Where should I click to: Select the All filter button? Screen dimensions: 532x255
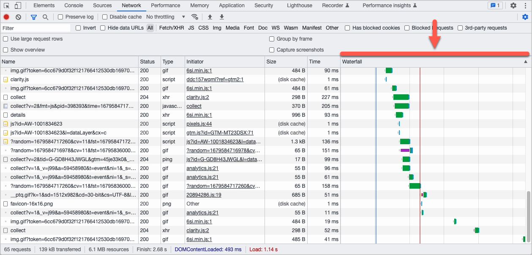[150, 28]
